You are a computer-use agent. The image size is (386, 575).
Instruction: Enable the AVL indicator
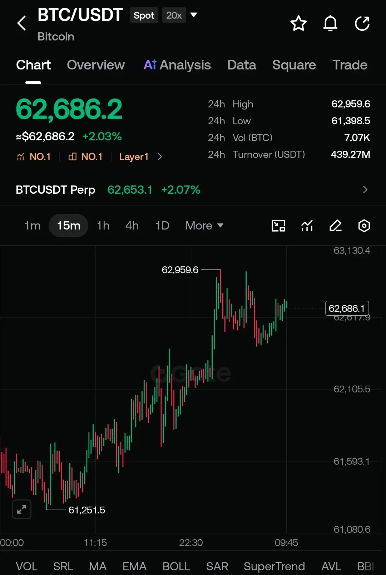click(x=331, y=566)
